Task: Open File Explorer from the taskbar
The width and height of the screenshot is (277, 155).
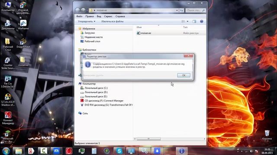Action: (x=18, y=151)
